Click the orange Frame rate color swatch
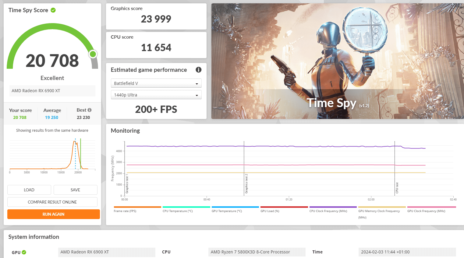The image size is (464, 258). click(137, 207)
